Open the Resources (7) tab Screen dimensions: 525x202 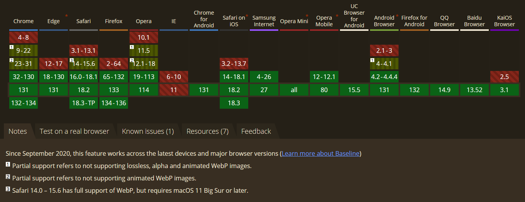click(x=207, y=131)
